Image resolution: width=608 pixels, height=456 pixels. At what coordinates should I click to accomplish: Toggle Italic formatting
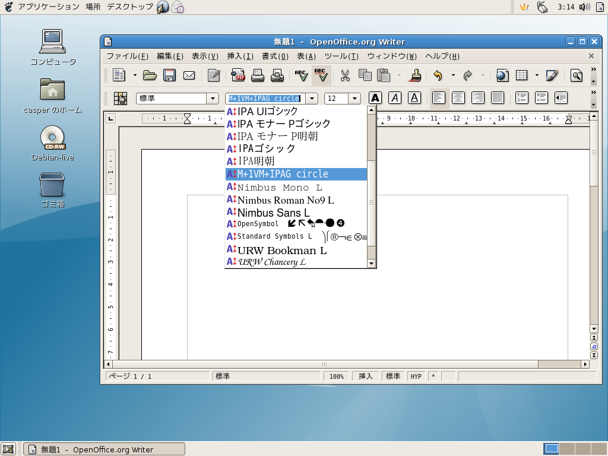pos(395,98)
